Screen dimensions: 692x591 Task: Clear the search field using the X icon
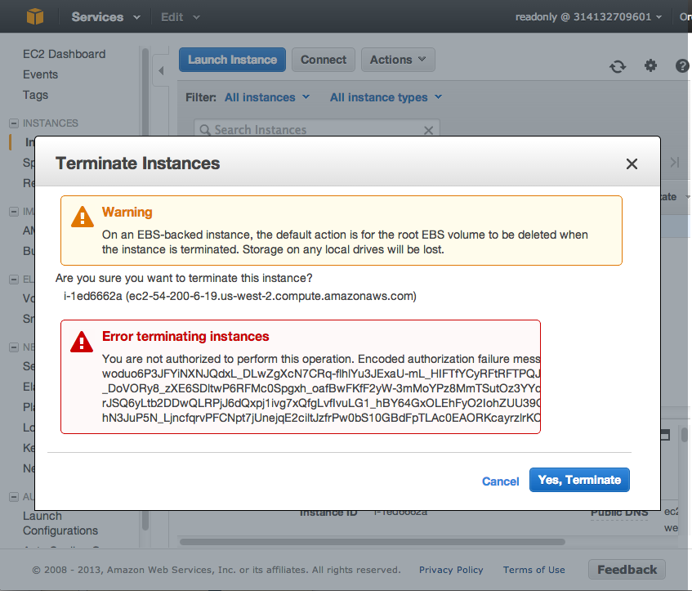coord(428,130)
